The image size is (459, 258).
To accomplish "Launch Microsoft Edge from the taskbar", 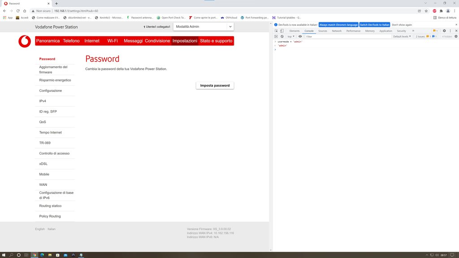I will (42, 255).
